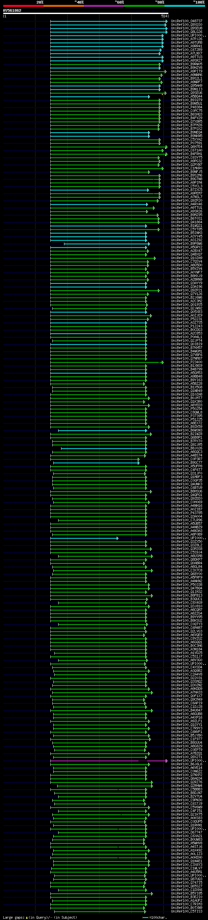The width and height of the screenshot is (208, 920).
Task: Select label UniRef100_Q2IKT5
Action: (x=187, y=814)
